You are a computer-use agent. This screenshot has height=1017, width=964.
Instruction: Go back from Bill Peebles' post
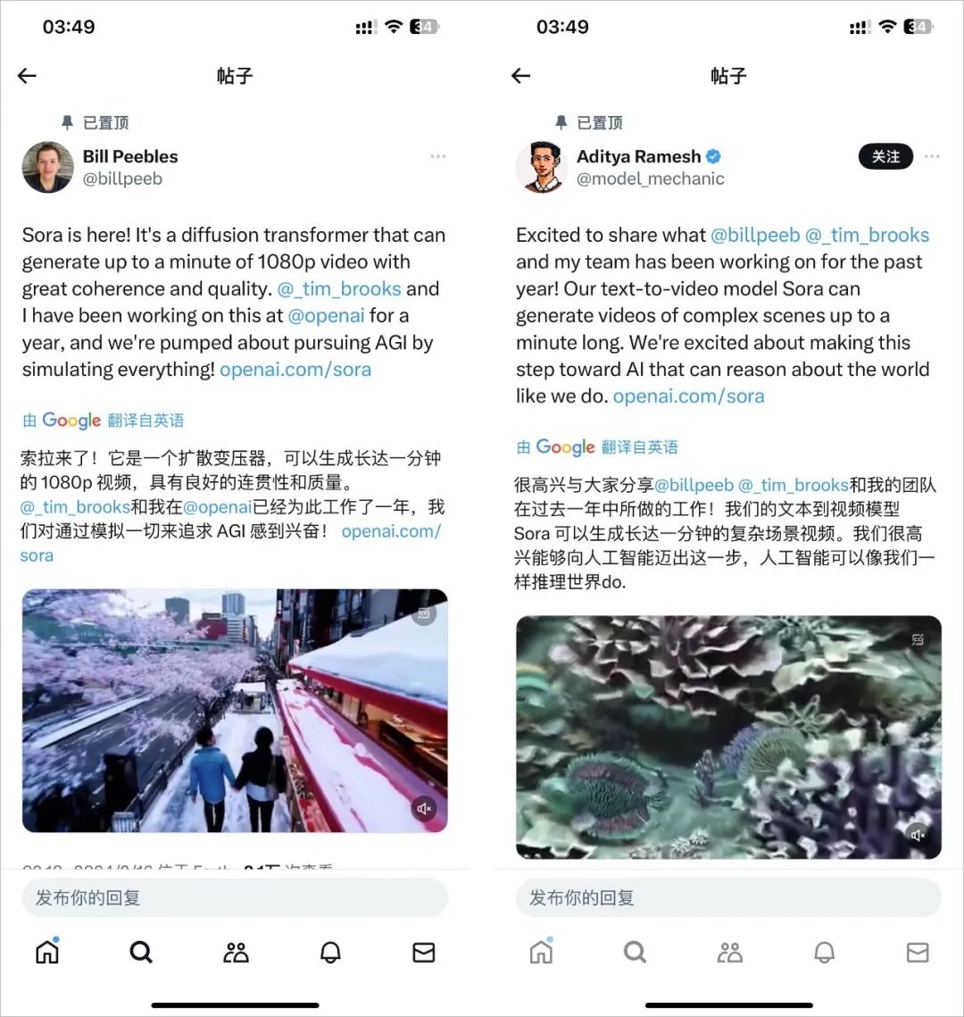[27, 76]
